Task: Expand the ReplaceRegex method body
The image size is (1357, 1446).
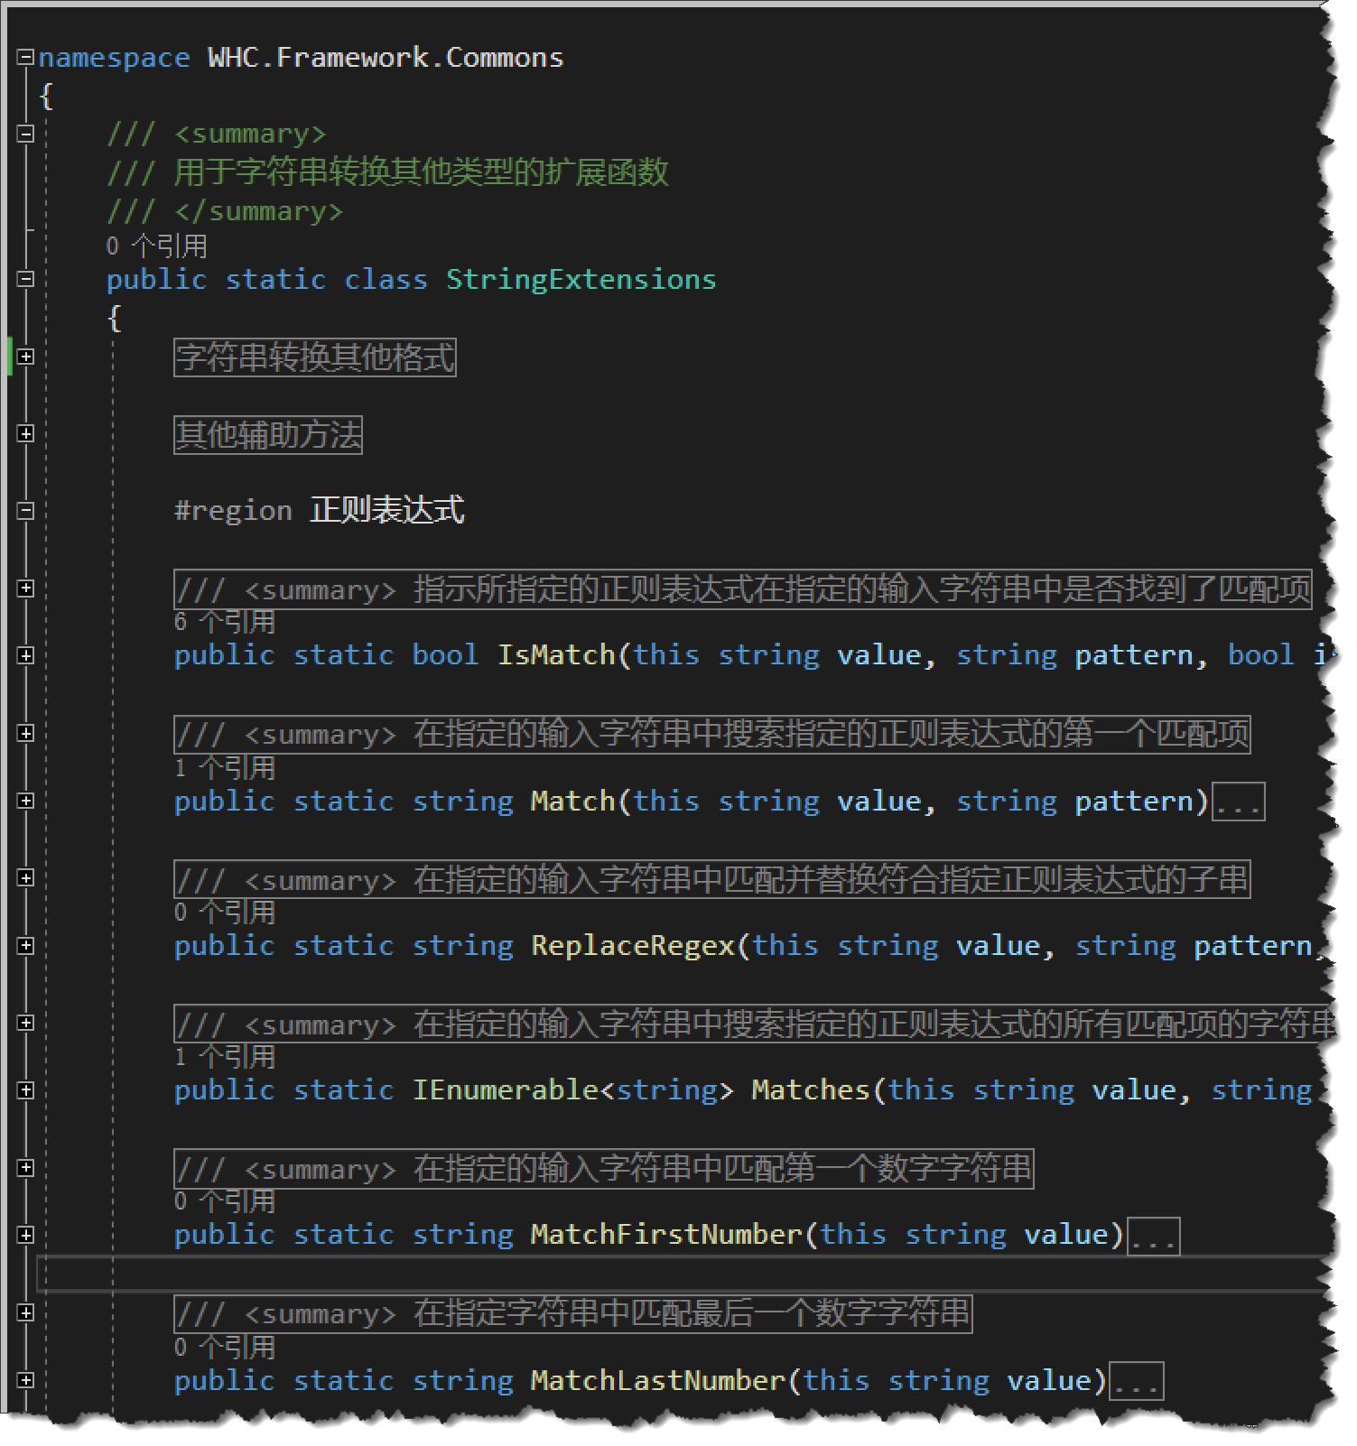Action: point(26,946)
